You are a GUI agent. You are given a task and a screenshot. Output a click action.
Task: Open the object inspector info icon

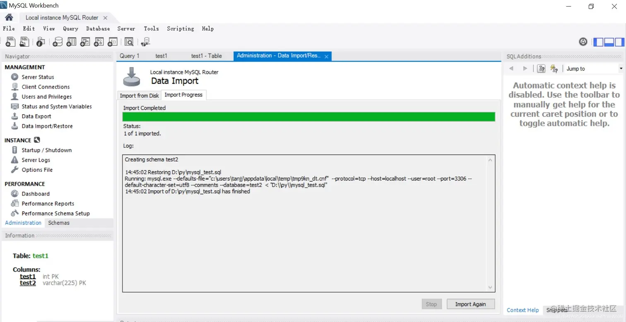click(x=41, y=42)
